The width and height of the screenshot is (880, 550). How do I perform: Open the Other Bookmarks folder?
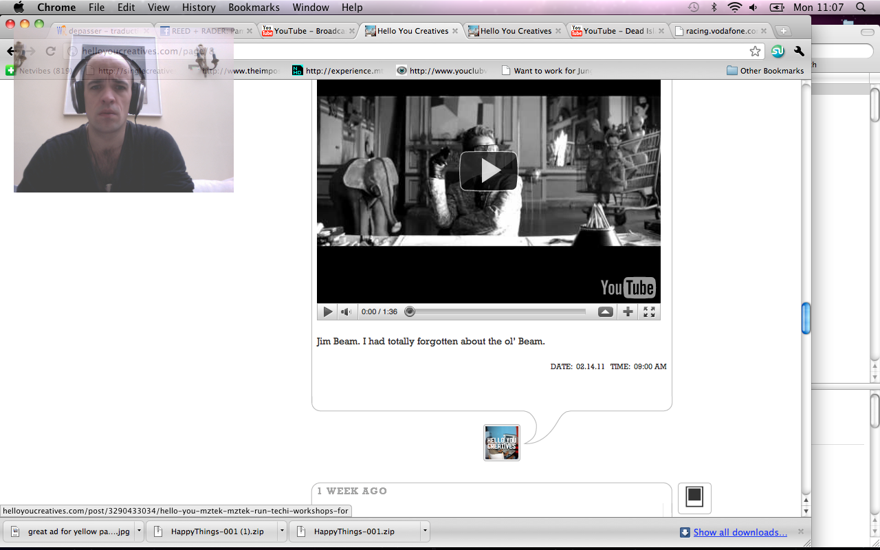pyautogui.click(x=765, y=71)
